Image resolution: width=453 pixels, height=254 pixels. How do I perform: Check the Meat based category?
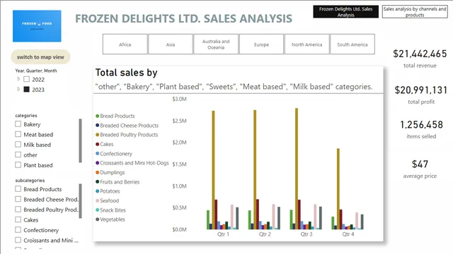(18, 134)
